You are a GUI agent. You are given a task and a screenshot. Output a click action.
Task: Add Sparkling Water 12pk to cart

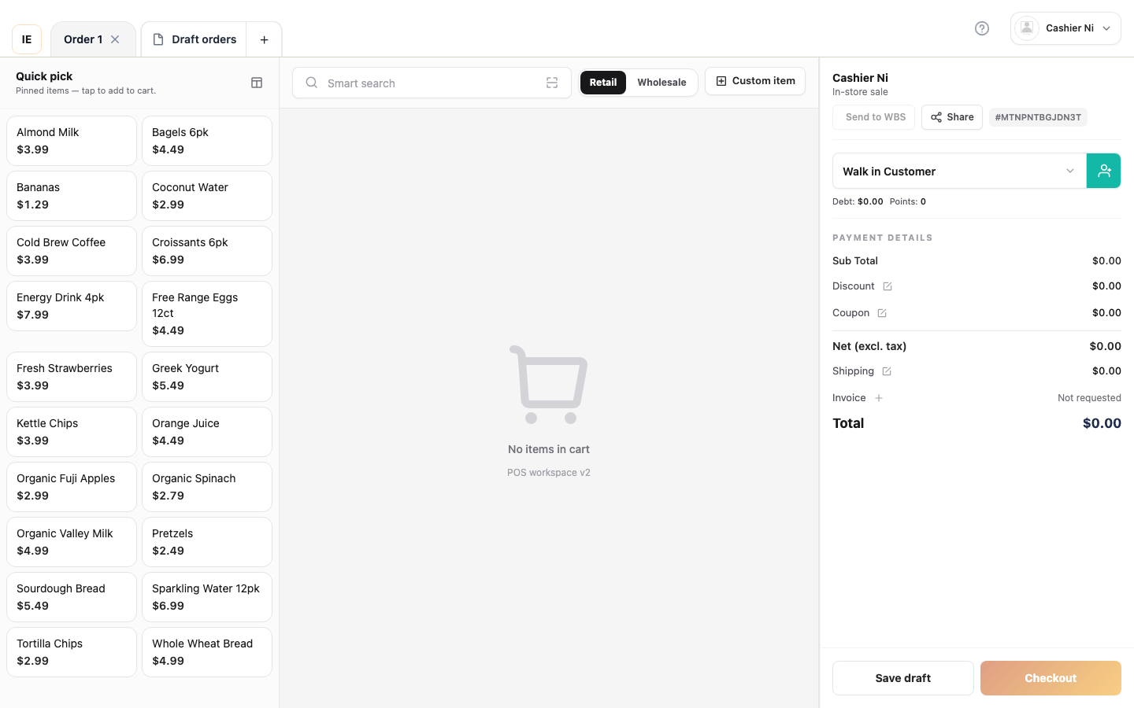click(x=207, y=597)
